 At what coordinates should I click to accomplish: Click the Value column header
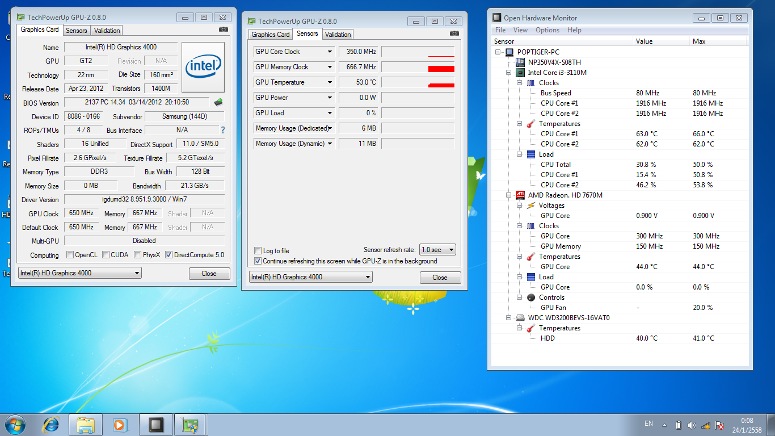tap(661, 41)
